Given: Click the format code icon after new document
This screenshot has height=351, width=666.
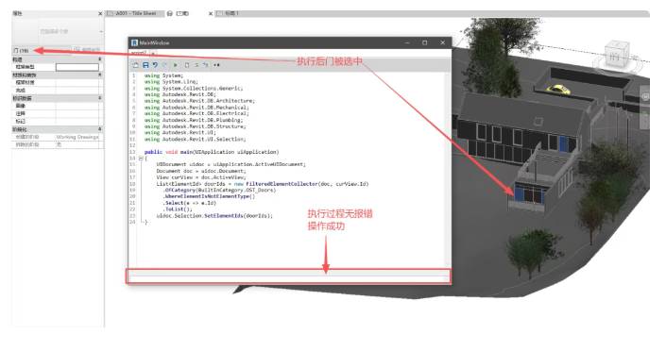Looking at the screenshot, I should (196, 65).
